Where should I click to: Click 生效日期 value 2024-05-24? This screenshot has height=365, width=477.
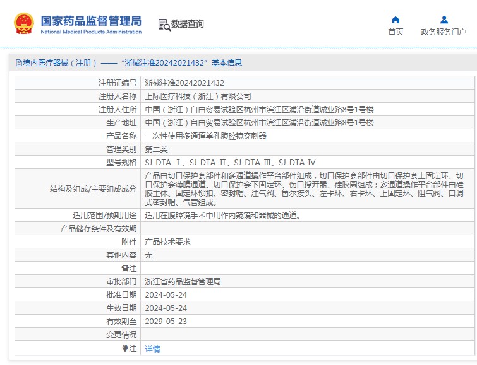click(x=166, y=308)
